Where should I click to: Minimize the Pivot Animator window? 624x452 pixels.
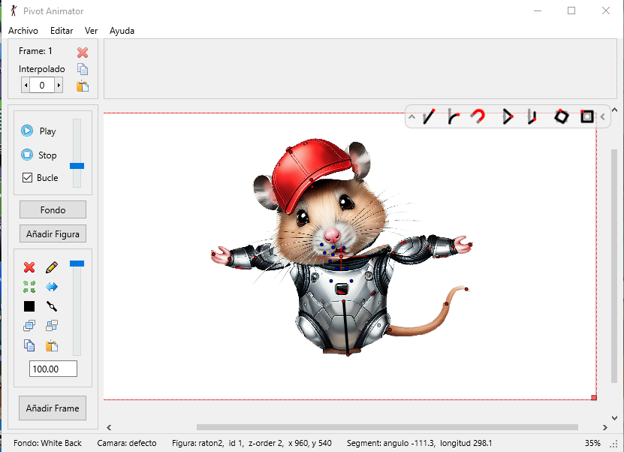click(x=538, y=11)
